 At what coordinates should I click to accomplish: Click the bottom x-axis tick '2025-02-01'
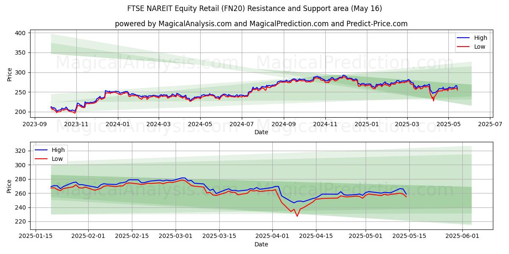[x=88, y=236]
